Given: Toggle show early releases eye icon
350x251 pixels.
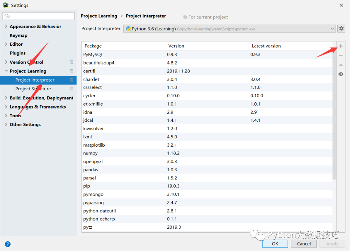Looking at the screenshot, I should pos(341,74).
